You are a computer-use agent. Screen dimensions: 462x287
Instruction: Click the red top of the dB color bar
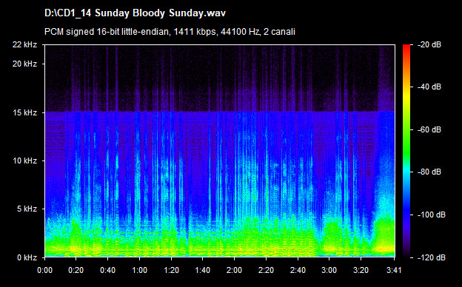pyautogui.click(x=406, y=47)
